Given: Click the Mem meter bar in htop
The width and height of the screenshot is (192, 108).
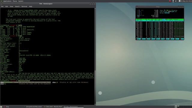Looking at the screenshot, I should pos(147,16).
